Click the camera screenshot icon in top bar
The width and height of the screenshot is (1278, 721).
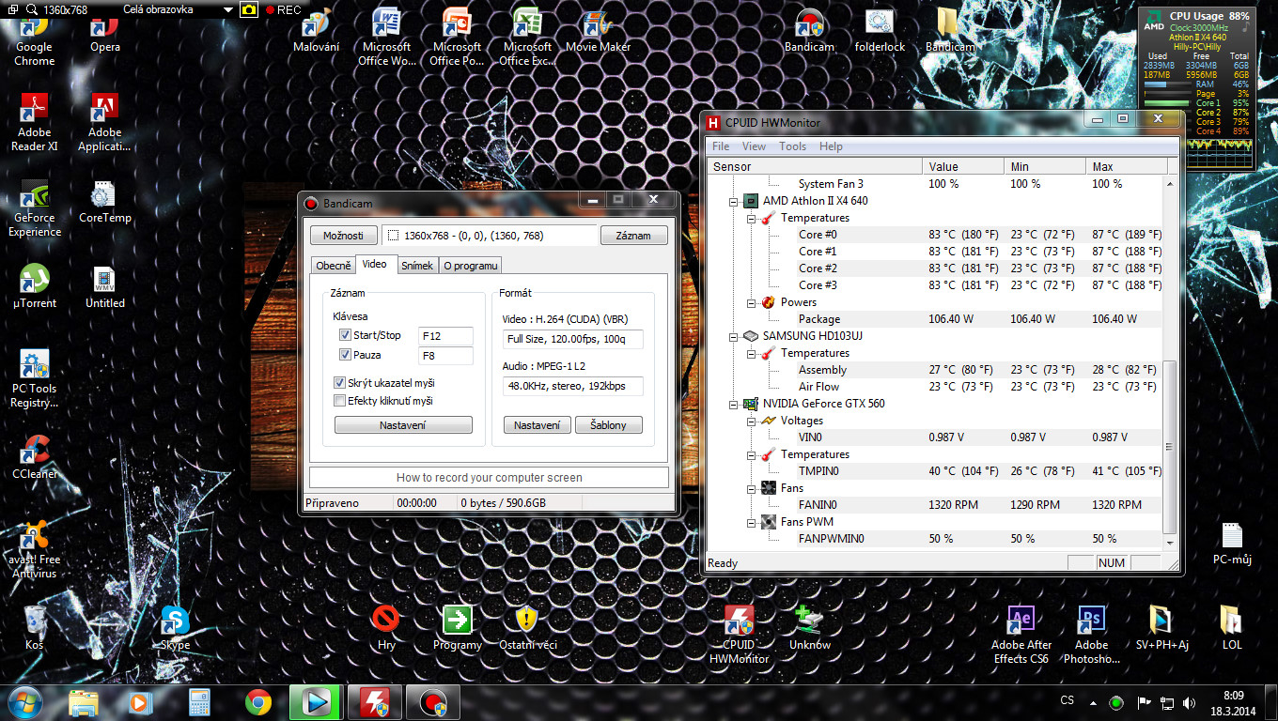pyautogui.click(x=249, y=9)
